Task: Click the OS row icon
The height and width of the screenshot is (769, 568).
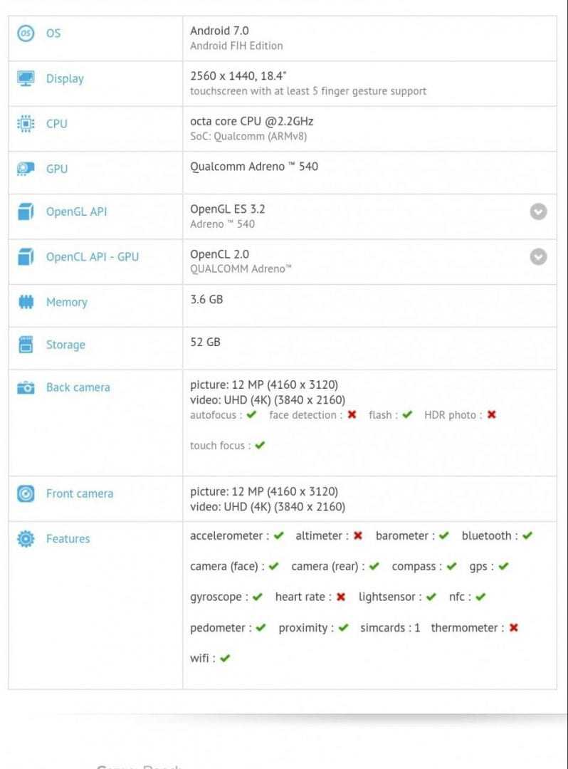Action: 26,33
